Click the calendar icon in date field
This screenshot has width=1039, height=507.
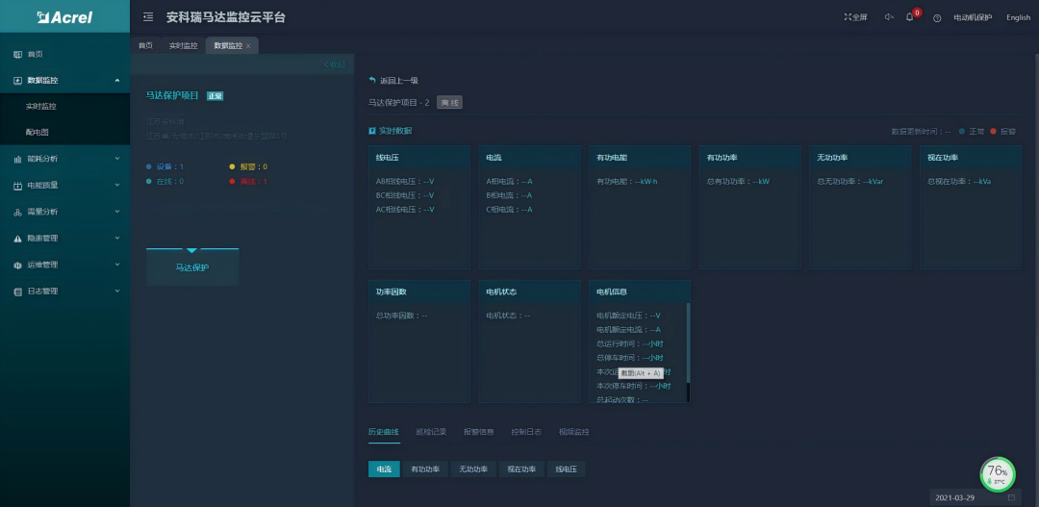[x=1011, y=497]
